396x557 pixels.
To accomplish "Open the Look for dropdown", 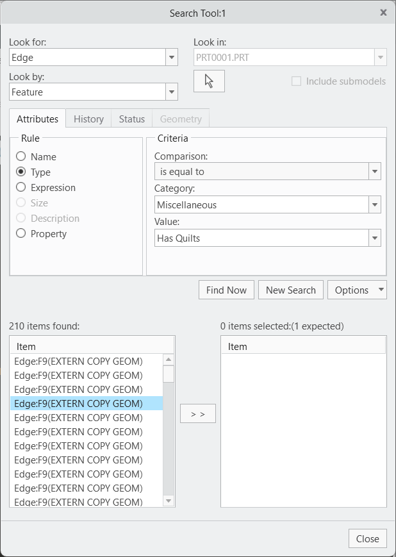I will click(x=171, y=58).
